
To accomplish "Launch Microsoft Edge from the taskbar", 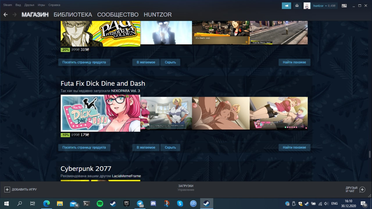I will click(46, 203).
